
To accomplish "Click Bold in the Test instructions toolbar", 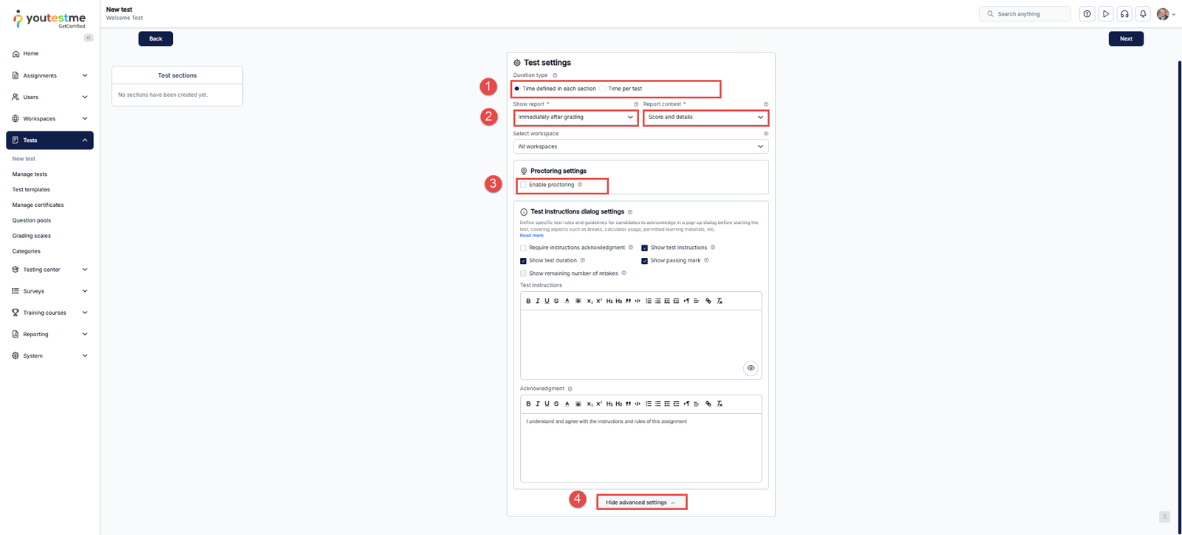I will click(x=528, y=301).
